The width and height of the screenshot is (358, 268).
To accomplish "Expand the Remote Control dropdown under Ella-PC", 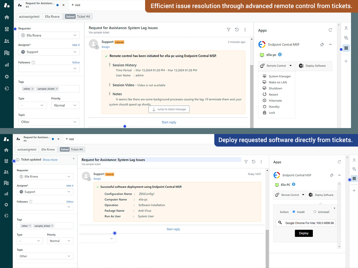I will (x=303, y=195).
